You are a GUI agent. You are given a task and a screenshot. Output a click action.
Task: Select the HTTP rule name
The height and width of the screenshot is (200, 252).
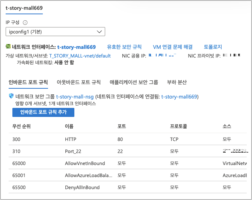pos(71,139)
